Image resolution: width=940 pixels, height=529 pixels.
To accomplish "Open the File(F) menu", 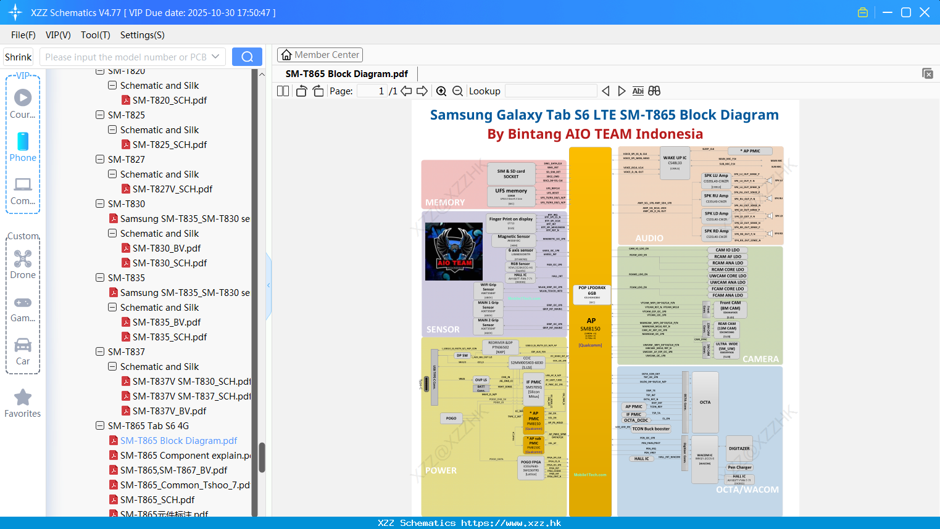I will tap(23, 35).
